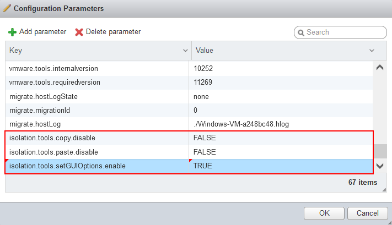Select the isolation.tools.paste.disable key
The width and height of the screenshot is (392, 225).
pos(53,152)
